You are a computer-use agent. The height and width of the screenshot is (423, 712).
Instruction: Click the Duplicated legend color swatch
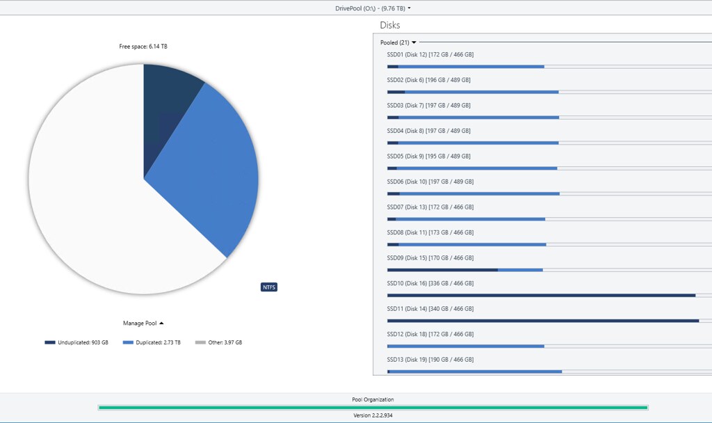pos(127,342)
